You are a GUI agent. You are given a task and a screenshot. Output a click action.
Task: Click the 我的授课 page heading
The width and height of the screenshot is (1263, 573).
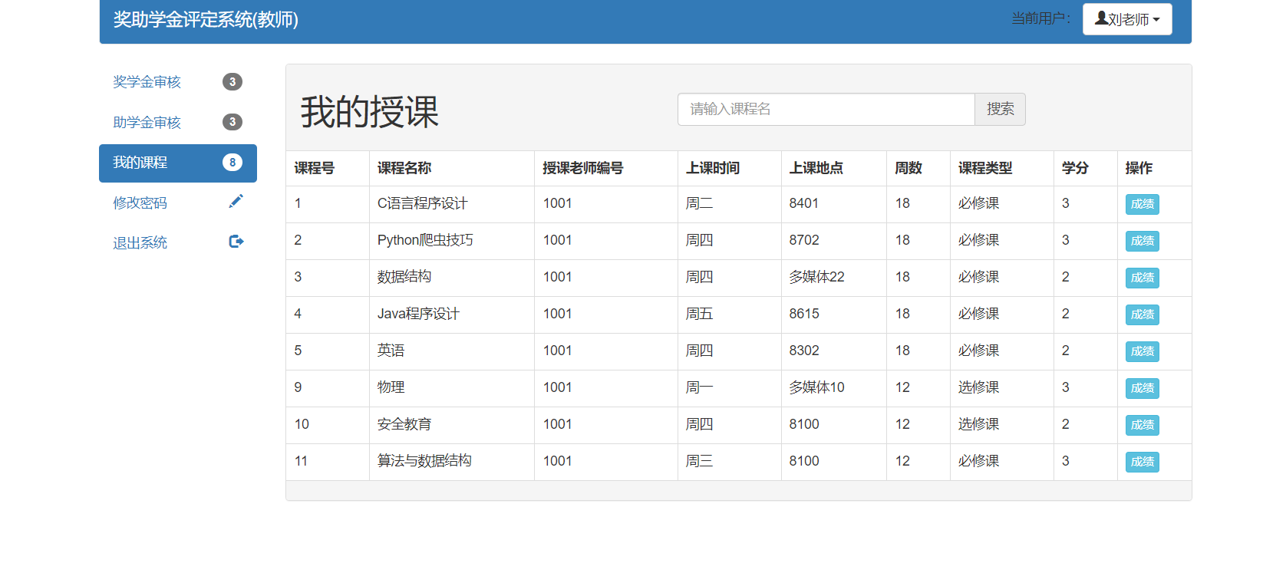point(369,112)
